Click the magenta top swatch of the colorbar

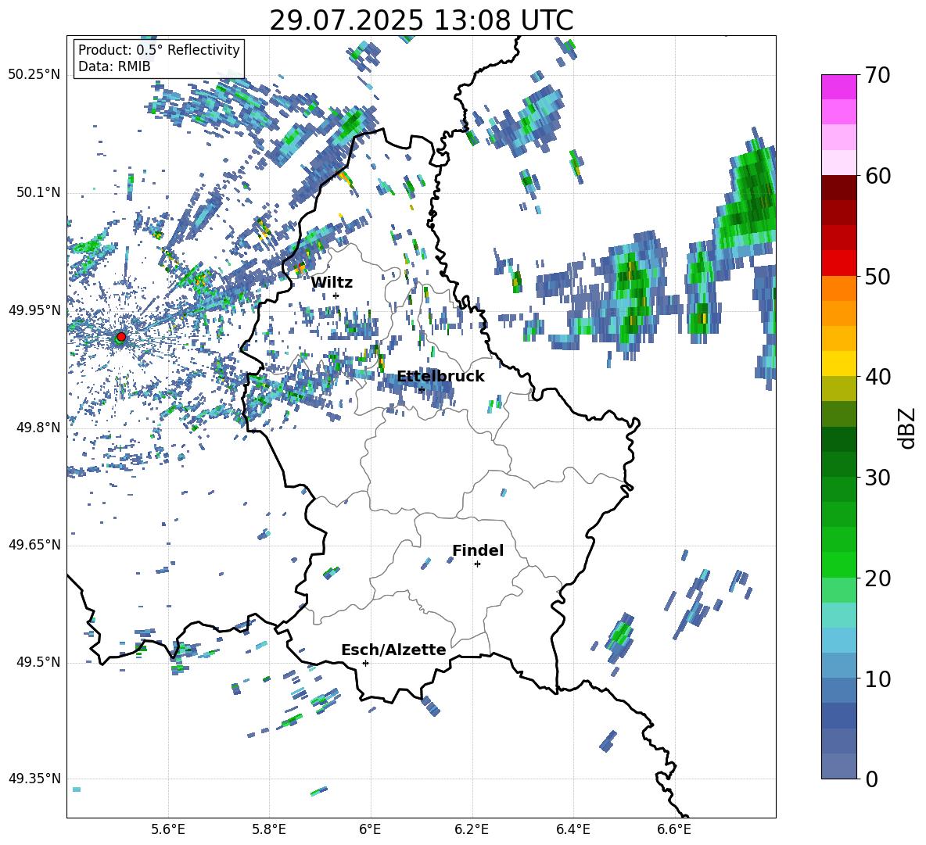click(x=838, y=87)
